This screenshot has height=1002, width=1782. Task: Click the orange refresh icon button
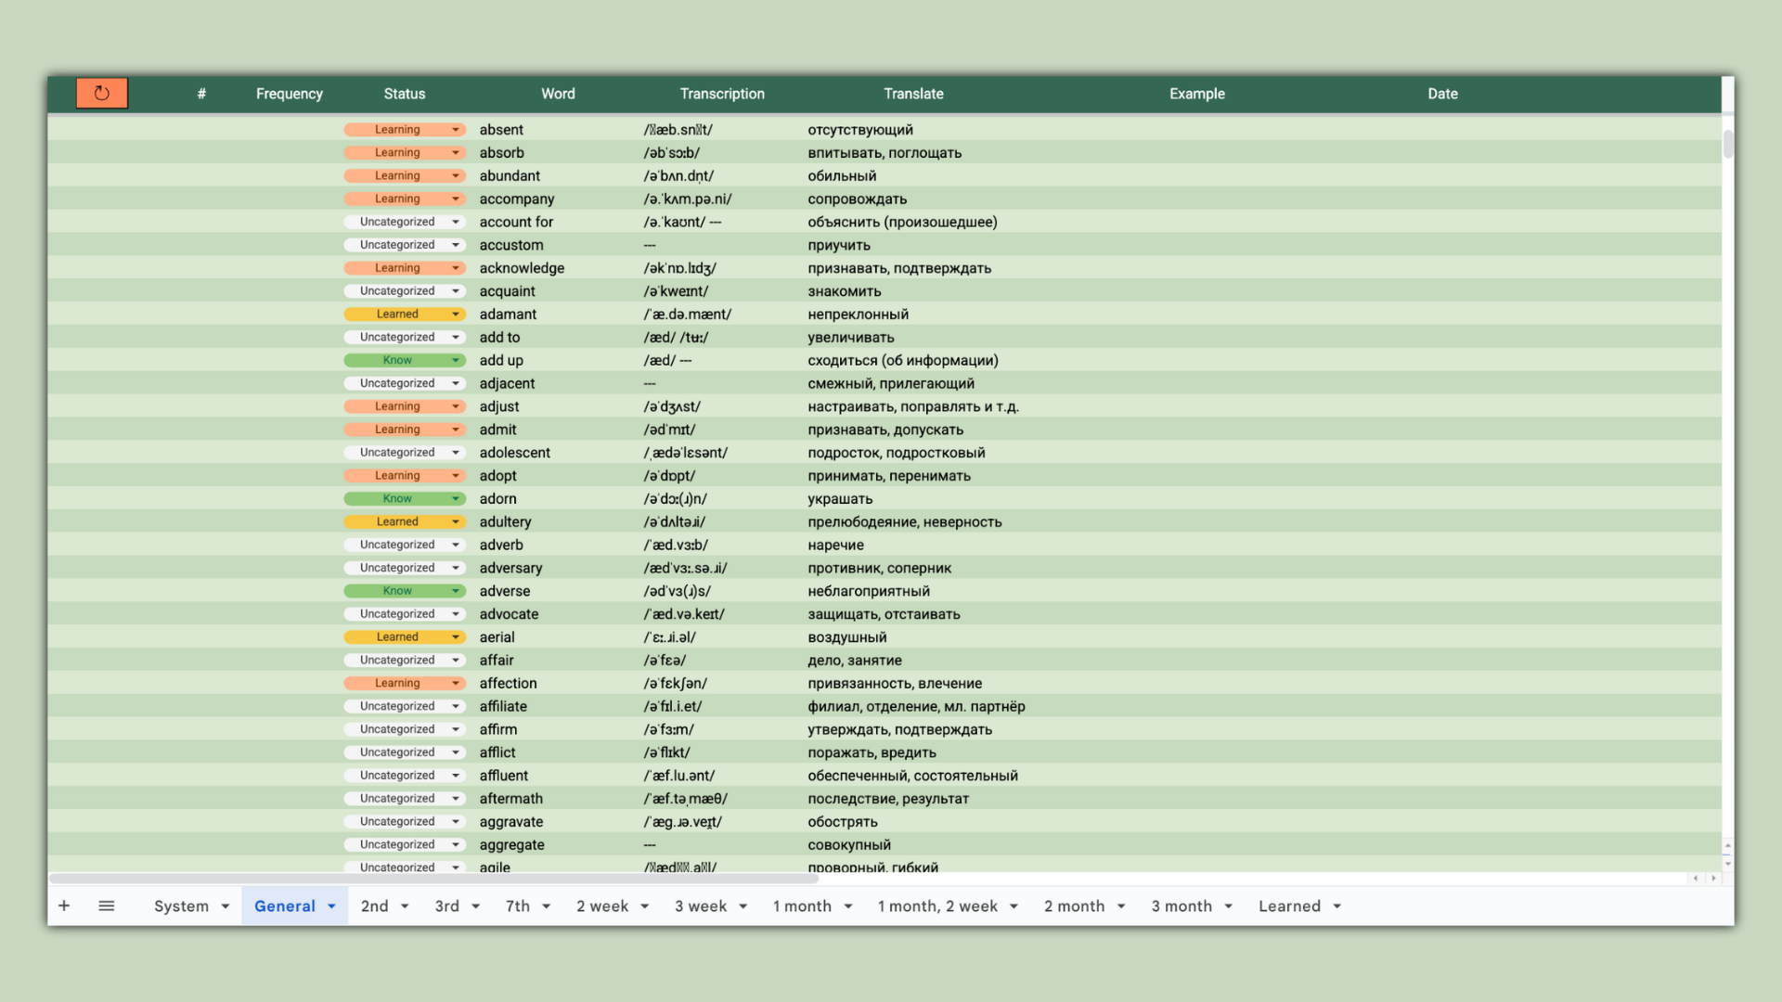coord(101,93)
